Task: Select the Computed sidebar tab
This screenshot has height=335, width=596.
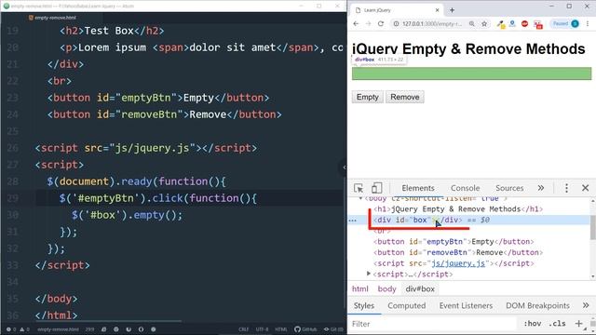Action: tap(407, 305)
